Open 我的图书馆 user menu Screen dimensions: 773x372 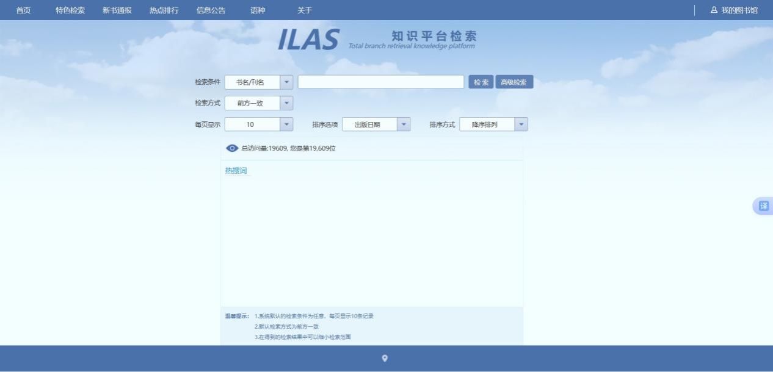pyautogui.click(x=735, y=10)
